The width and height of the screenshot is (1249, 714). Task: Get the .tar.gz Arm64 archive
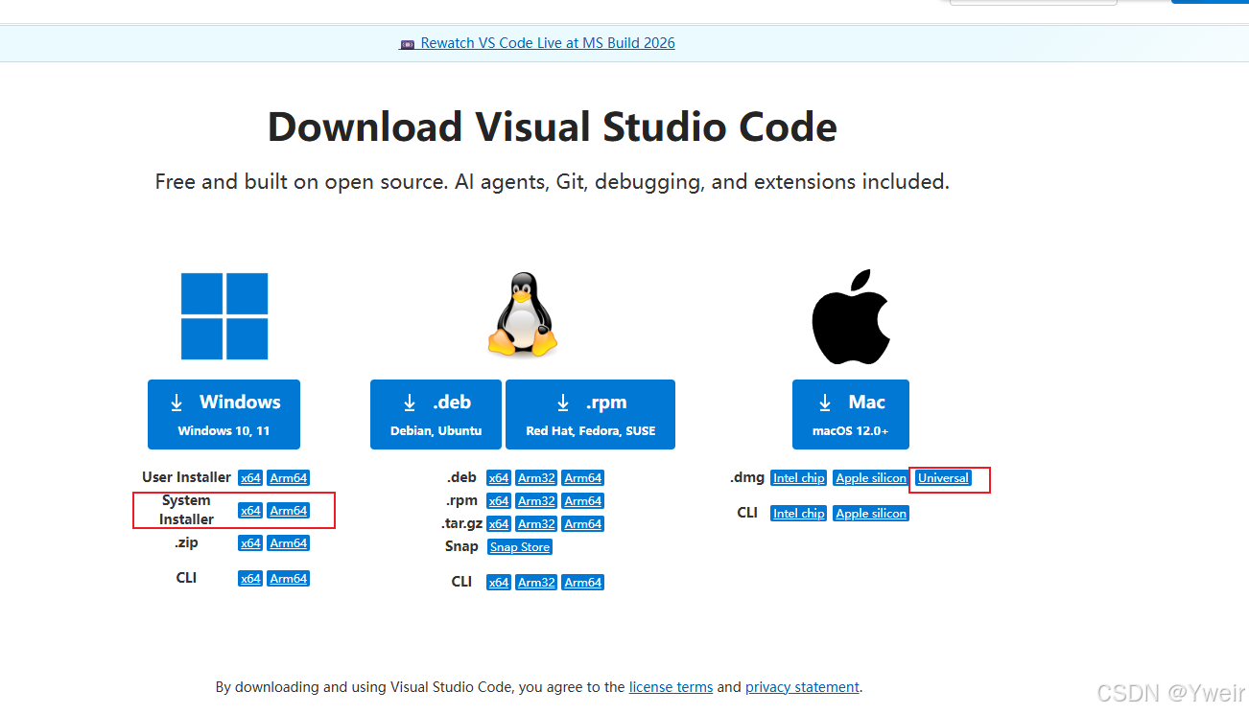(x=583, y=524)
